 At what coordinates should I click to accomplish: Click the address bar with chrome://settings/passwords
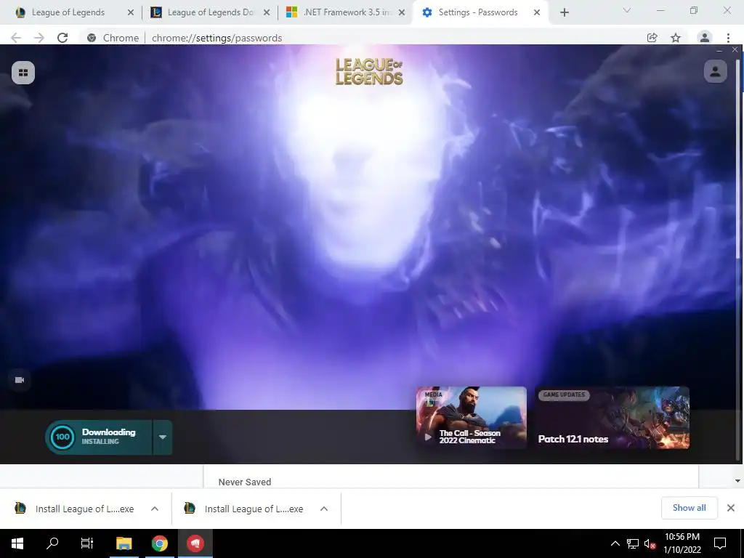pos(360,38)
